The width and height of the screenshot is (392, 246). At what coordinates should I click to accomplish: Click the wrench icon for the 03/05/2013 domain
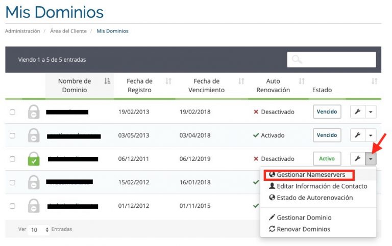(x=358, y=135)
